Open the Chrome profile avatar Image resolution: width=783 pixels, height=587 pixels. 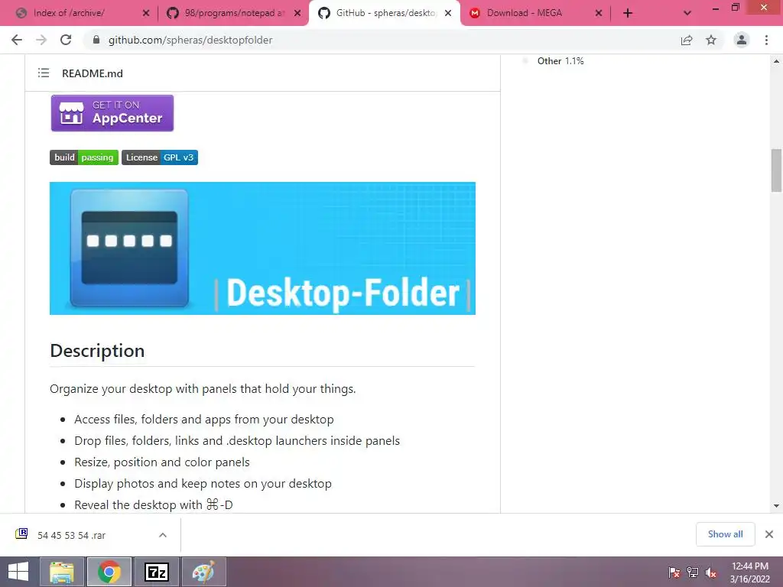pos(742,40)
